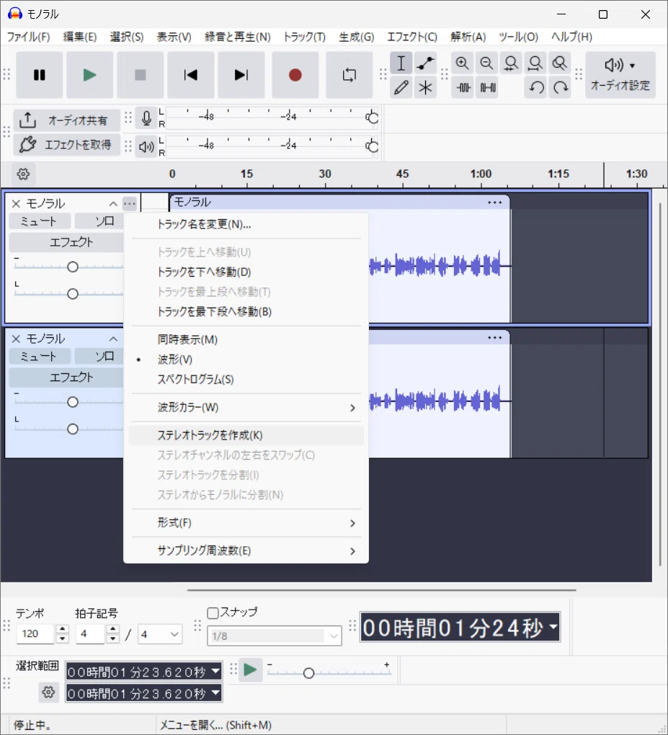This screenshot has width=668, height=735.
Task: Increase the tempo with the up stepper
Action: tap(63, 629)
